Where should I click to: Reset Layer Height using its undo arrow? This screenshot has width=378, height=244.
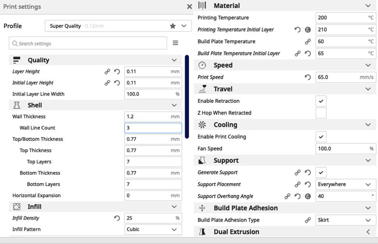[x=117, y=72]
